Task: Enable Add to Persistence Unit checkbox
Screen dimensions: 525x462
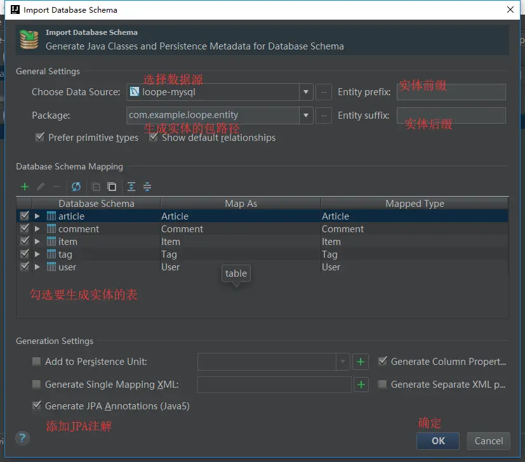Action: pyautogui.click(x=36, y=362)
